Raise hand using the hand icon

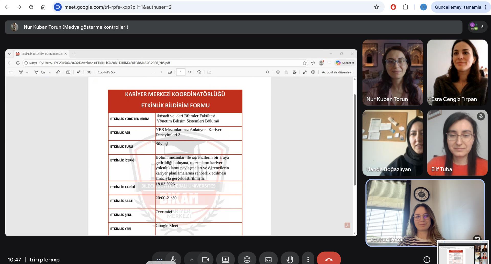[290, 260]
